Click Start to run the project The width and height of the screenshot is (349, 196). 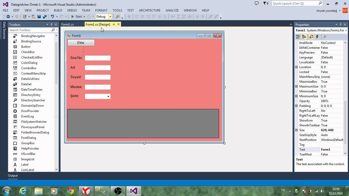pos(77,17)
